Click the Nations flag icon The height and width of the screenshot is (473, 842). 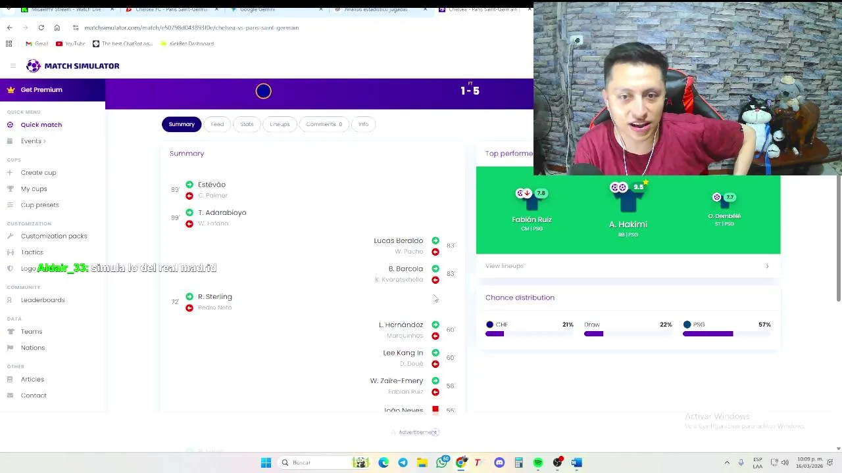coord(10,348)
